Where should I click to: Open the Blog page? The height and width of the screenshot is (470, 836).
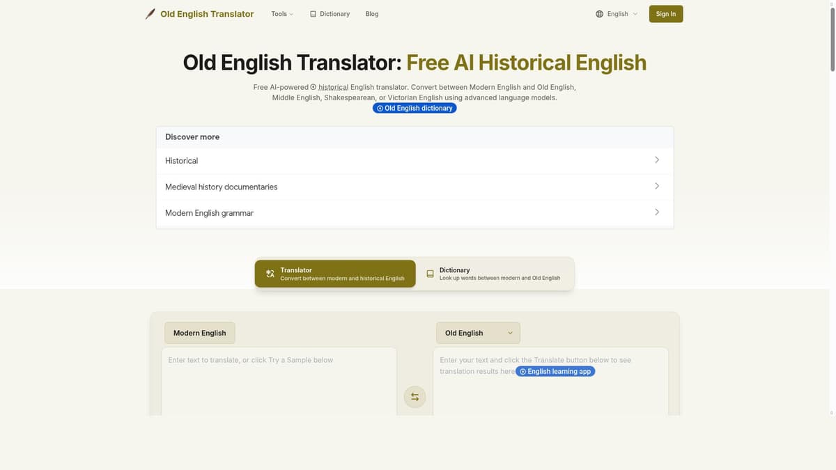371,13
